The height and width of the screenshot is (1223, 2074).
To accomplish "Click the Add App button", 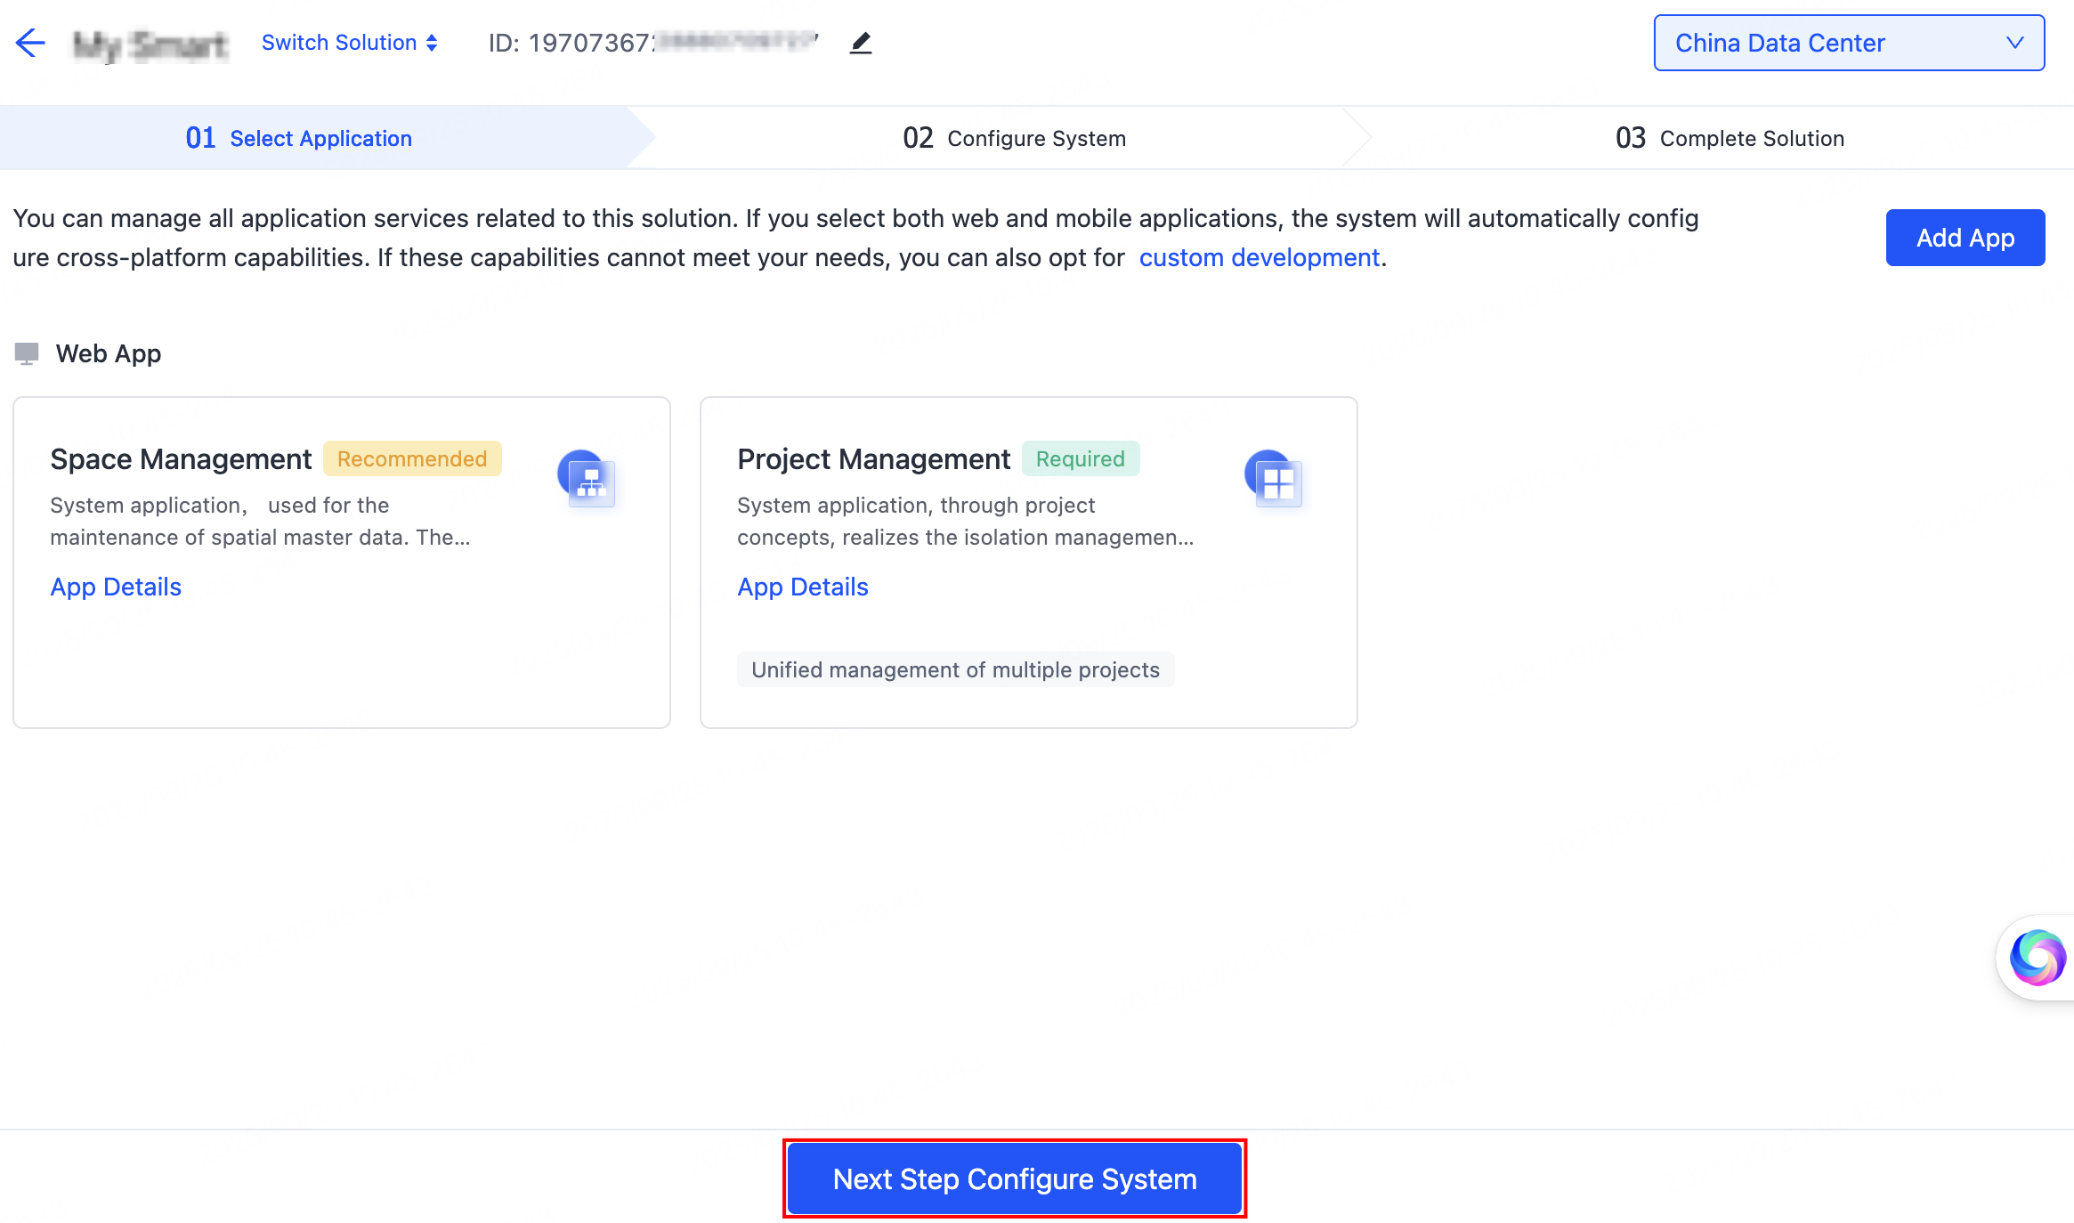I will [x=1965, y=238].
